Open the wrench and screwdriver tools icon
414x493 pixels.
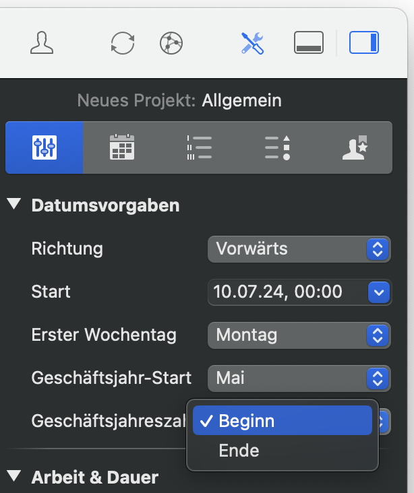(x=252, y=43)
